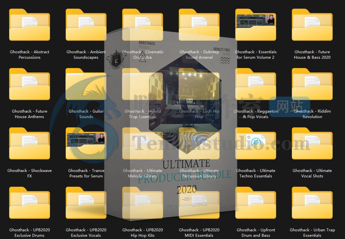Click the 'Ghosthack - Future House Anthems' label
Screen dimensions: 345x239
click(30, 114)
